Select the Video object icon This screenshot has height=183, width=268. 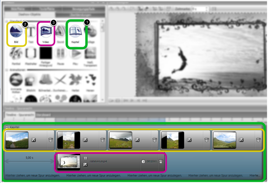45,31
